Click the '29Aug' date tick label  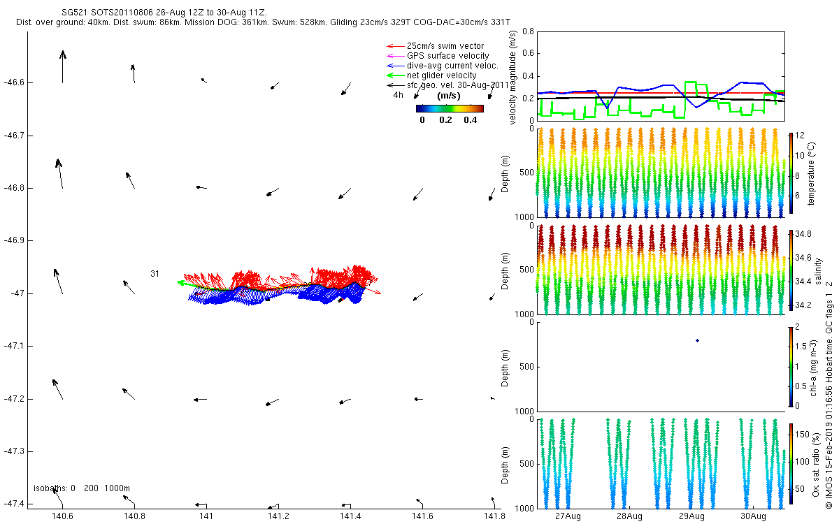(x=691, y=516)
